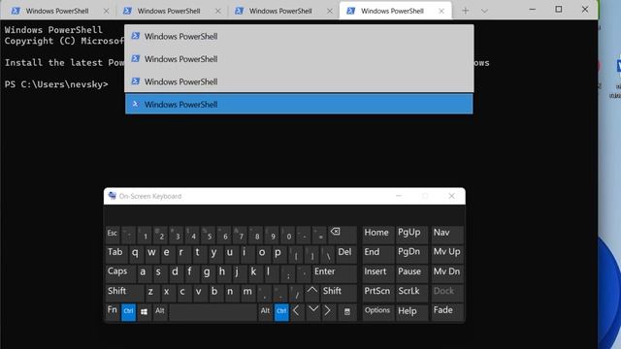
Task: Click the On-Screen Keyboard title bar icon
Action: pos(113,196)
